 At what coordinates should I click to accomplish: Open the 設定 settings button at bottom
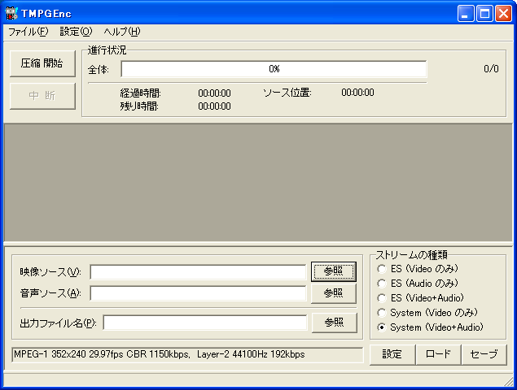pos(392,354)
